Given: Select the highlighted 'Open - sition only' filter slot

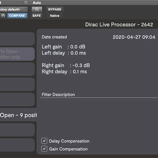Looking at the screenshot, I should pos(17,54).
